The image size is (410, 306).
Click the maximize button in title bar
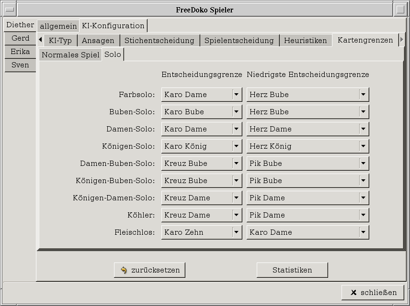400,10
